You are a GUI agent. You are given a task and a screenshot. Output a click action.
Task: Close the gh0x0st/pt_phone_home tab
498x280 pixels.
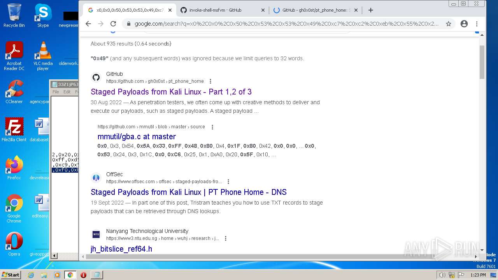[x=356, y=10]
